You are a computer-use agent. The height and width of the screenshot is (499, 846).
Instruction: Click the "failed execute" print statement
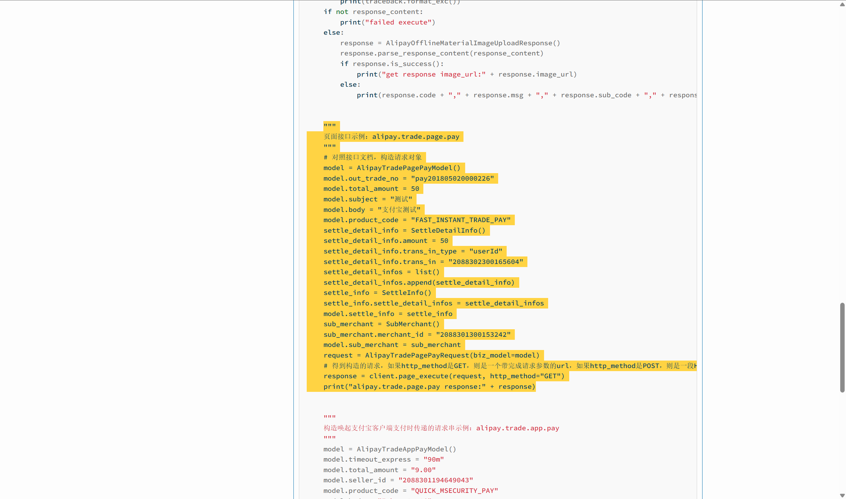[387, 22]
